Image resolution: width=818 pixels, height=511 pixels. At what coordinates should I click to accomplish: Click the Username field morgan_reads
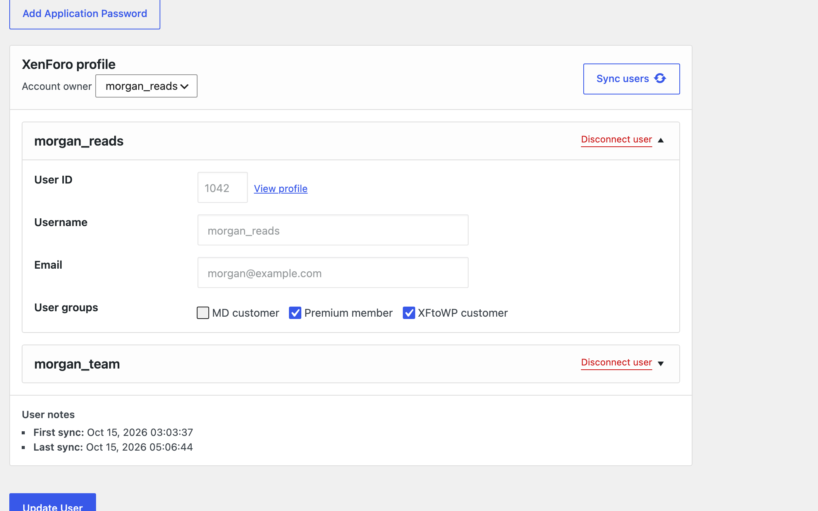pos(333,230)
